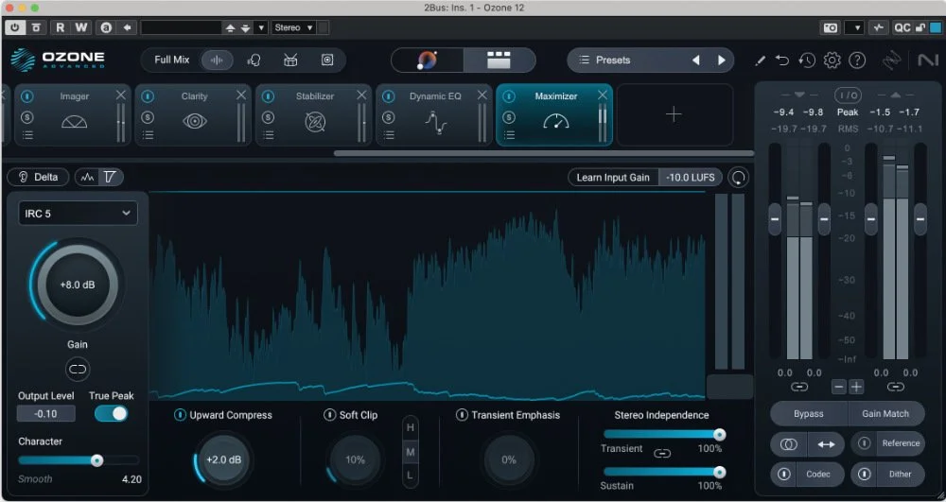Click the Sustain stereo independence slider handle

pyautogui.click(x=719, y=472)
